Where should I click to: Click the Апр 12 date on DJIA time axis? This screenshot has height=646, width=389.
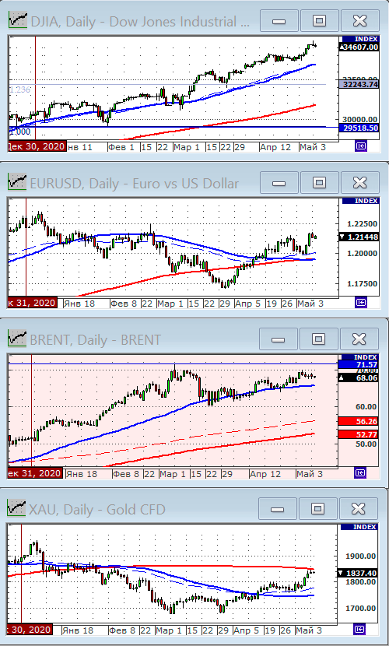coord(275,147)
